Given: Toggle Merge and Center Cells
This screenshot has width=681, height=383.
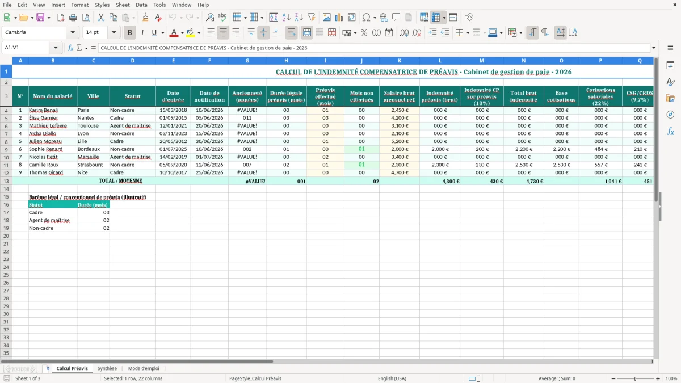Looking at the screenshot, I should coord(307,33).
